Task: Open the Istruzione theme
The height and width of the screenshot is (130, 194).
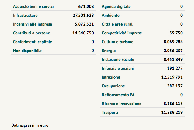Action: coord(111,77)
